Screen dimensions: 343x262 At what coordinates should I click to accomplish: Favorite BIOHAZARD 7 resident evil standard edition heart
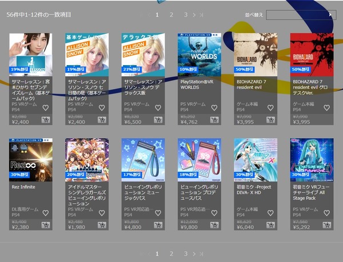[270, 108]
